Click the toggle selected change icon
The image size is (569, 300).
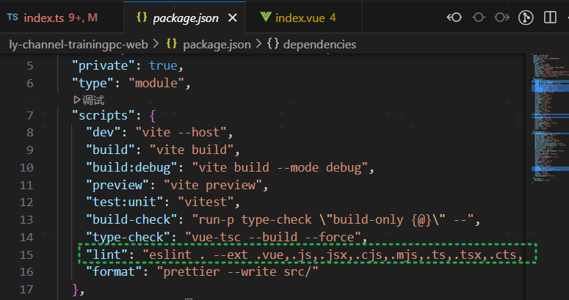[478, 16]
